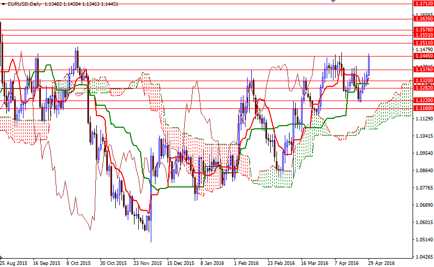Click the 16 Mar 2016 date label
This screenshot has width=434, height=267.
pyautogui.click(x=315, y=263)
